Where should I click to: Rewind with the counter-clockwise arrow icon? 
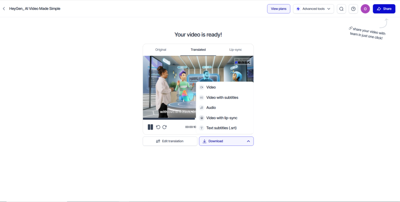click(x=158, y=127)
